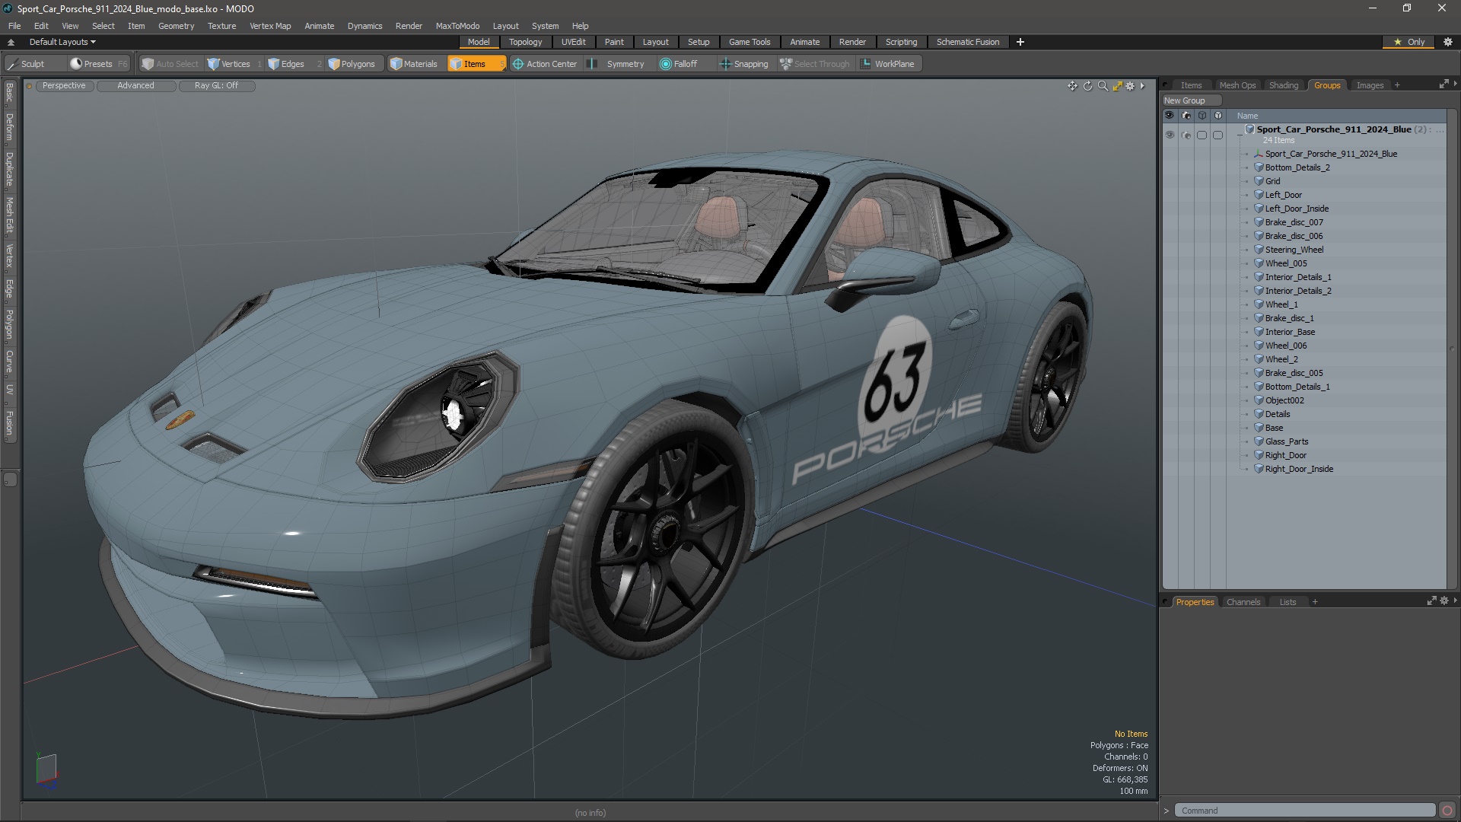
Task: Toggle the eye column header
Action: (x=1170, y=116)
